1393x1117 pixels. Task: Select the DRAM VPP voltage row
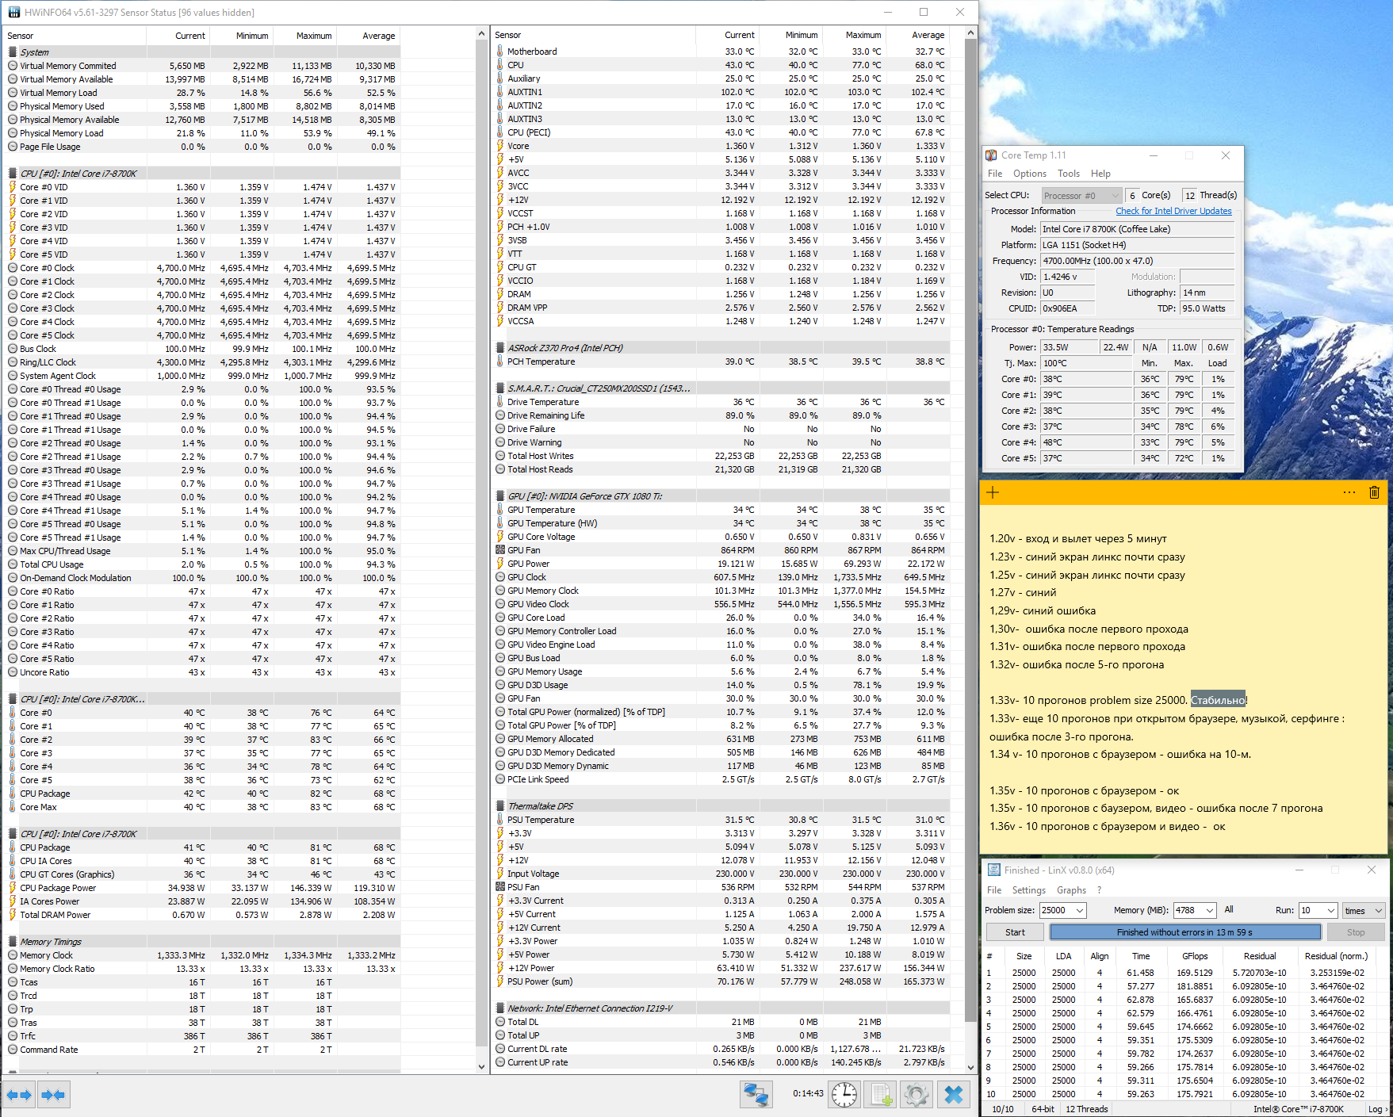click(x=721, y=308)
